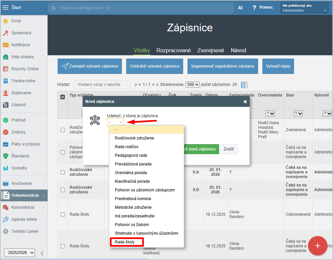Close the Nová zápisnica dialog
Viewport: 333px width, 260px height.
pos(245,102)
